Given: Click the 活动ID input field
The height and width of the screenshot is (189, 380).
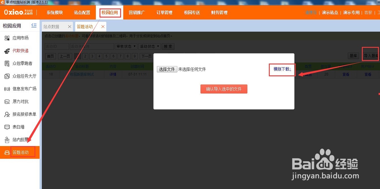Looking at the screenshot, I should 57,46.
